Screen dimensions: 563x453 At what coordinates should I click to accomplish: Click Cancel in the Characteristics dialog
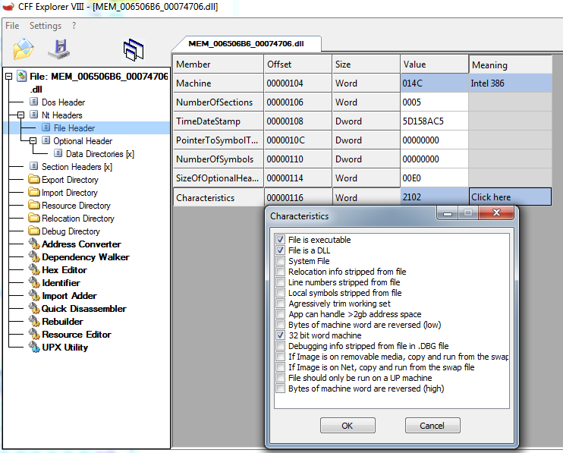tap(431, 426)
